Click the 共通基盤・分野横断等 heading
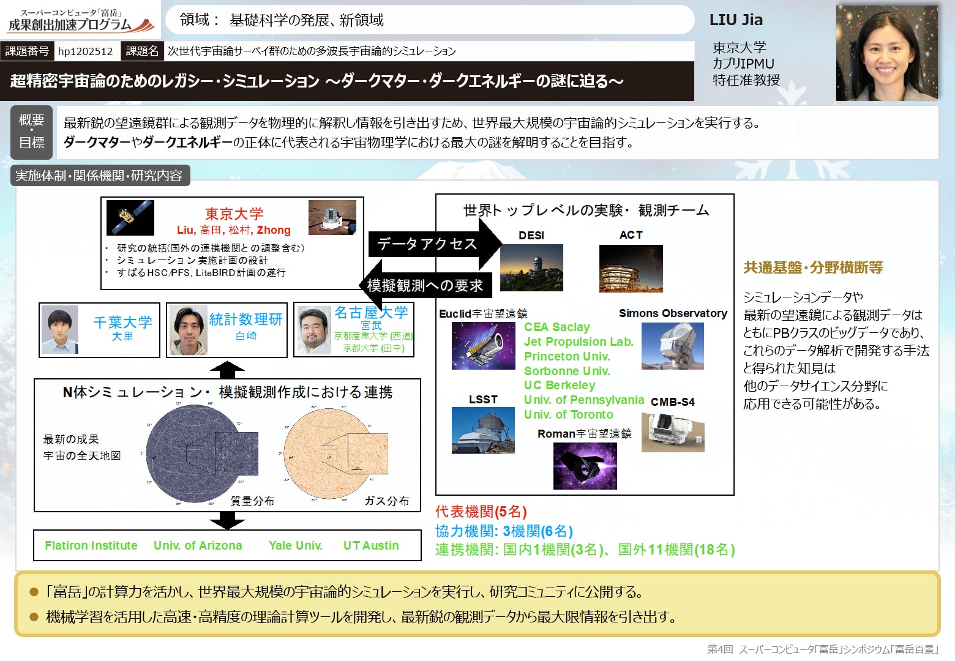The image size is (955, 661). 814,267
